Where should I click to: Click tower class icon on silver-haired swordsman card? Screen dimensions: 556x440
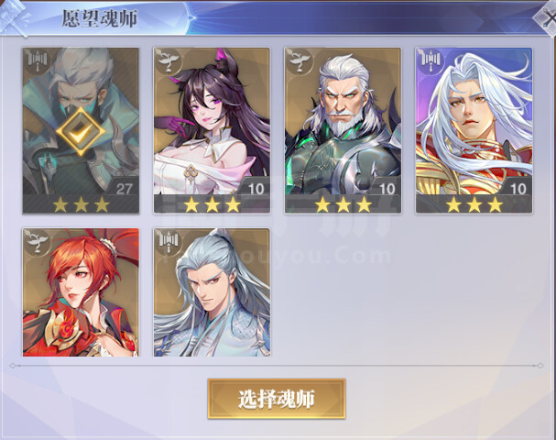168,241
